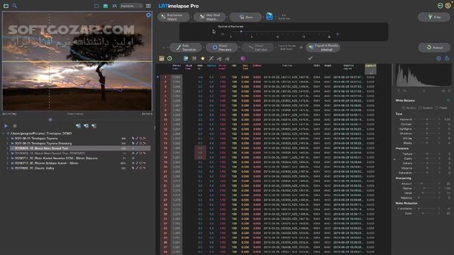454x255 pixels.
Task: Collapse the Timelapse_DEMO root folder
Action: click(3, 134)
